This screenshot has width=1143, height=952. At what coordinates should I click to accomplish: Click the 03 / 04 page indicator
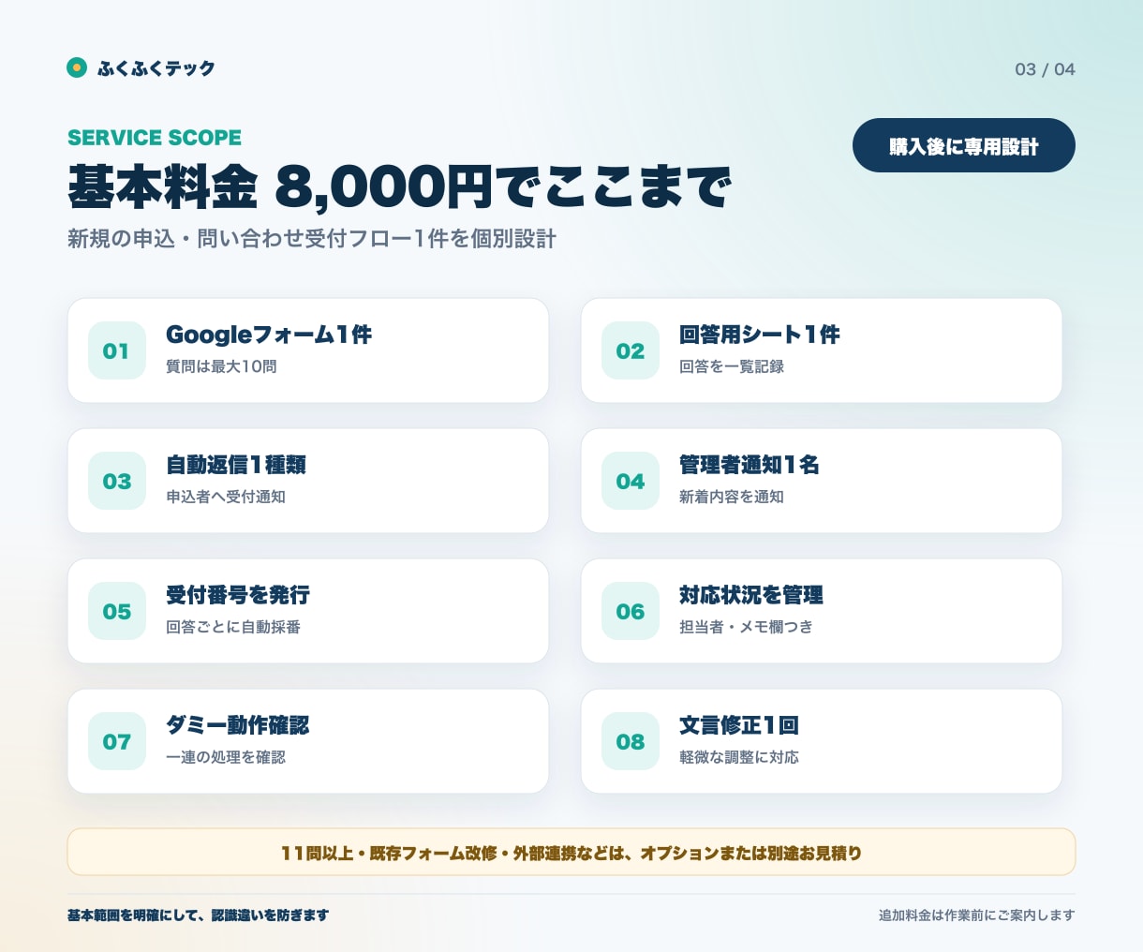[x=1045, y=69]
